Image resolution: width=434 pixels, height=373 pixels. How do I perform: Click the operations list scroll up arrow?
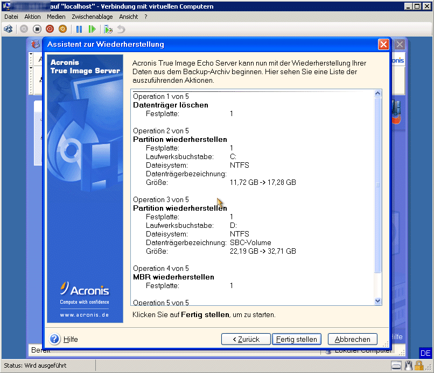[x=377, y=94]
